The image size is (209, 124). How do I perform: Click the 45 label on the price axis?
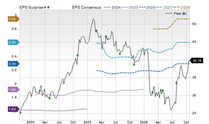click(x=194, y=42)
